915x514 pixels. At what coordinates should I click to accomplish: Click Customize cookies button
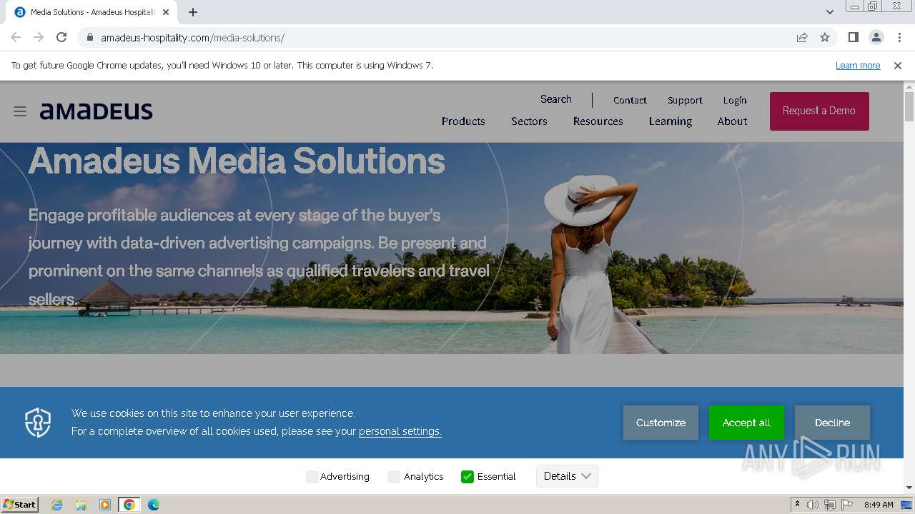661,423
